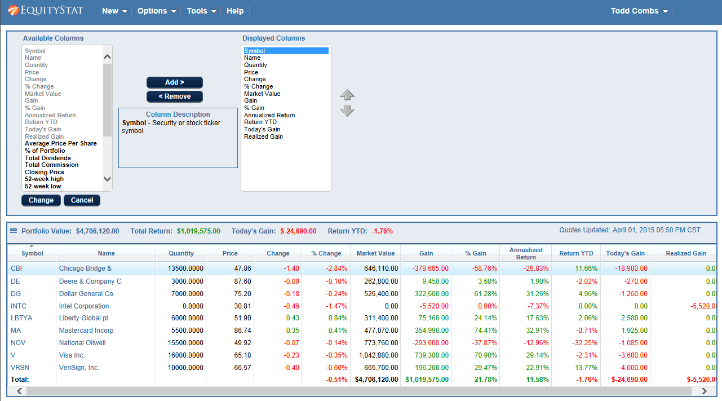The image size is (722, 401).
Task: Sort table by Symbol column header
Action: [x=32, y=253]
